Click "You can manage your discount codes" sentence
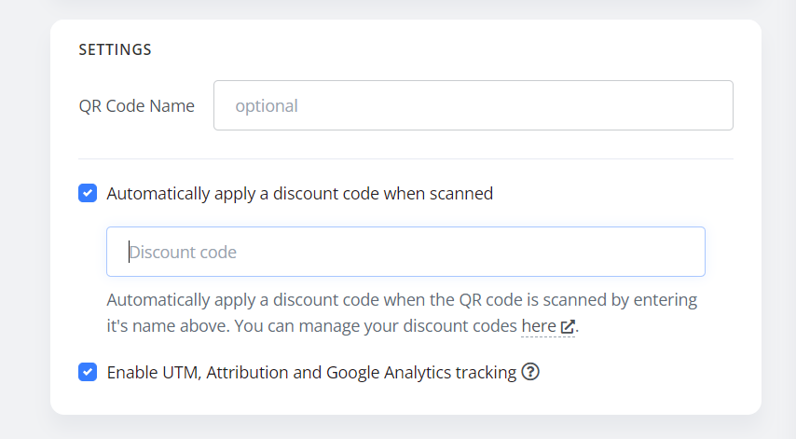The image size is (796, 439). coord(375,326)
